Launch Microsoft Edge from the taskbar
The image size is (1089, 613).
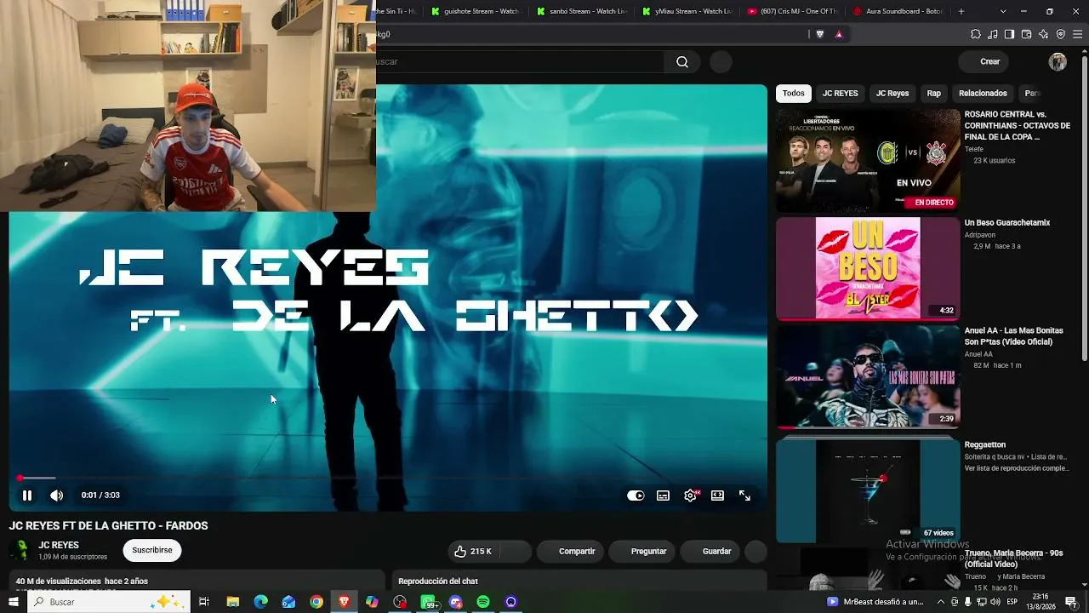(x=260, y=602)
